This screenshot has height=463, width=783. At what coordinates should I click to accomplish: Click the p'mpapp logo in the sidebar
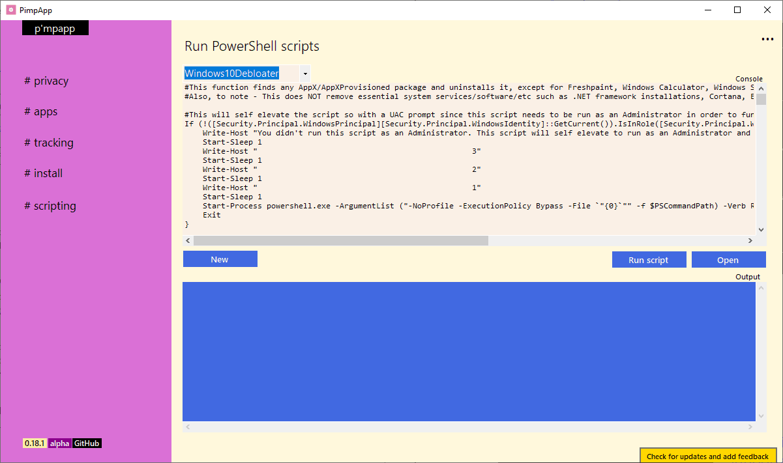click(x=55, y=28)
